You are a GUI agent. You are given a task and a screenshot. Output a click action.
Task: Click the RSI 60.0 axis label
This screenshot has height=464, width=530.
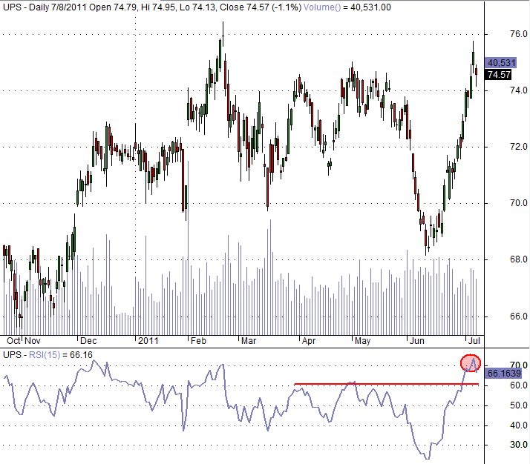(519, 385)
